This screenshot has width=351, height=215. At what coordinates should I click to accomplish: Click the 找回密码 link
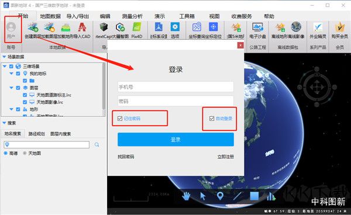pyautogui.click(x=126, y=157)
